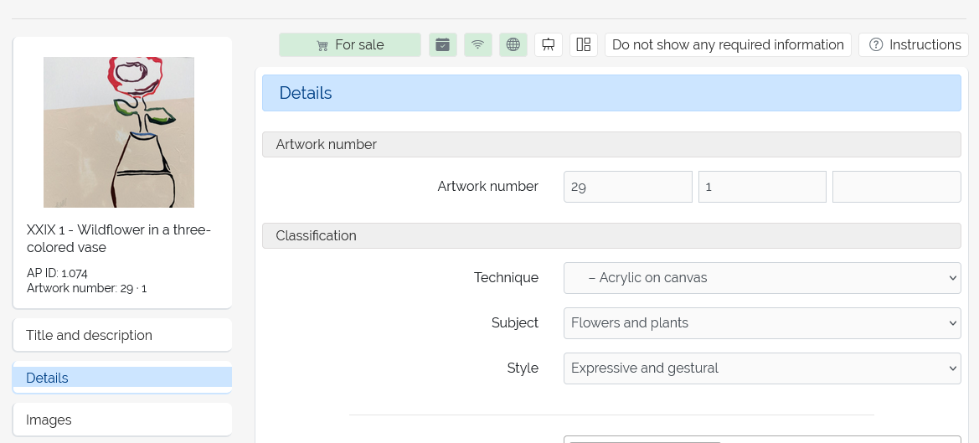Toggle the For sale status button

click(x=350, y=45)
